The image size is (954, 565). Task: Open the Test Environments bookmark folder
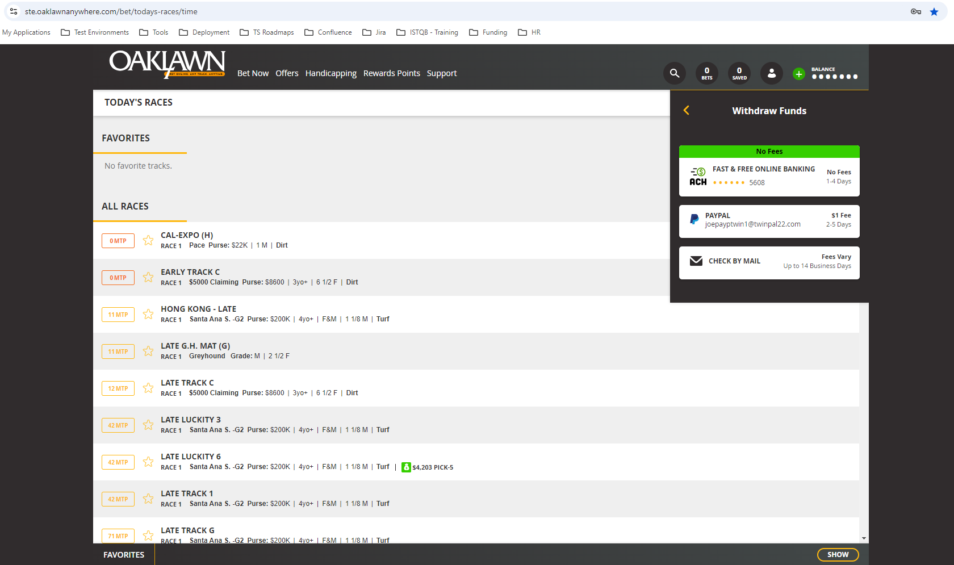tap(95, 32)
